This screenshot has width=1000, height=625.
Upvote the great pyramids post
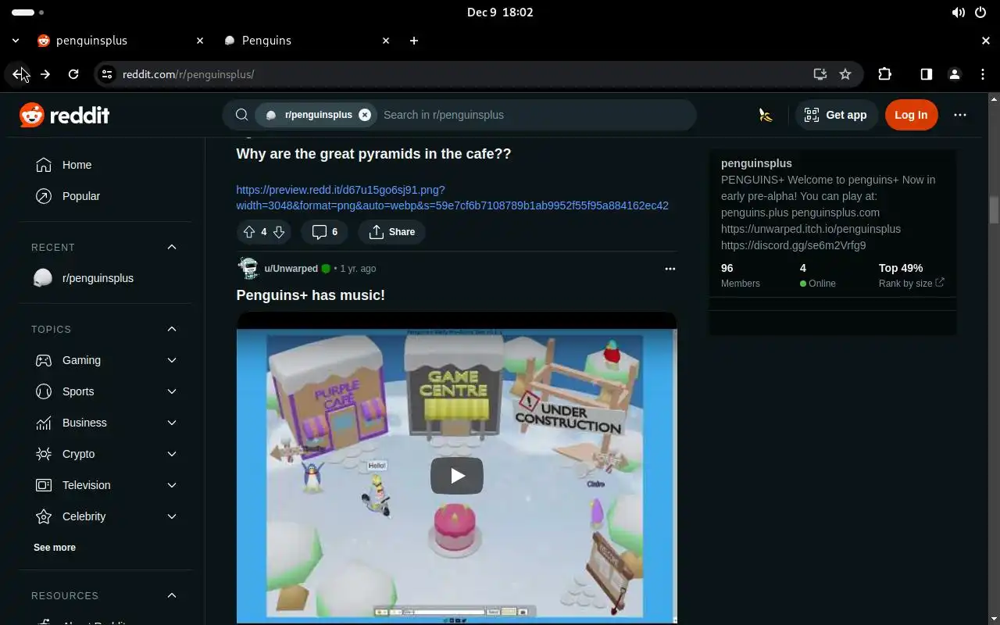click(x=249, y=231)
